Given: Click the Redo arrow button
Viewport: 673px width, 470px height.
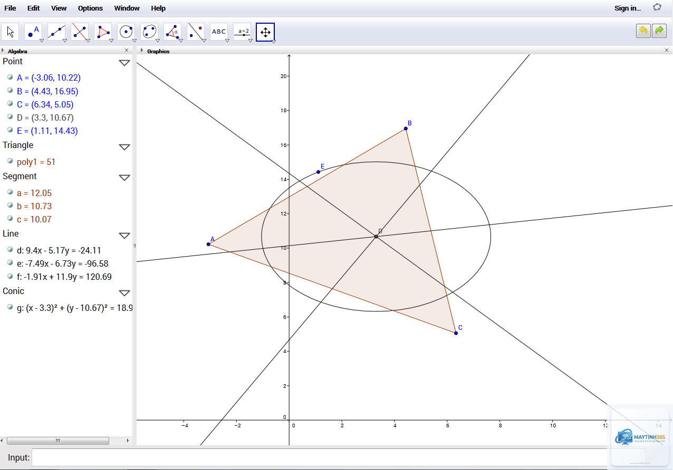Looking at the screenshot, I should 659,31.
